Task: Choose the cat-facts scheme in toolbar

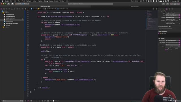Action: [x=18, y=4]
